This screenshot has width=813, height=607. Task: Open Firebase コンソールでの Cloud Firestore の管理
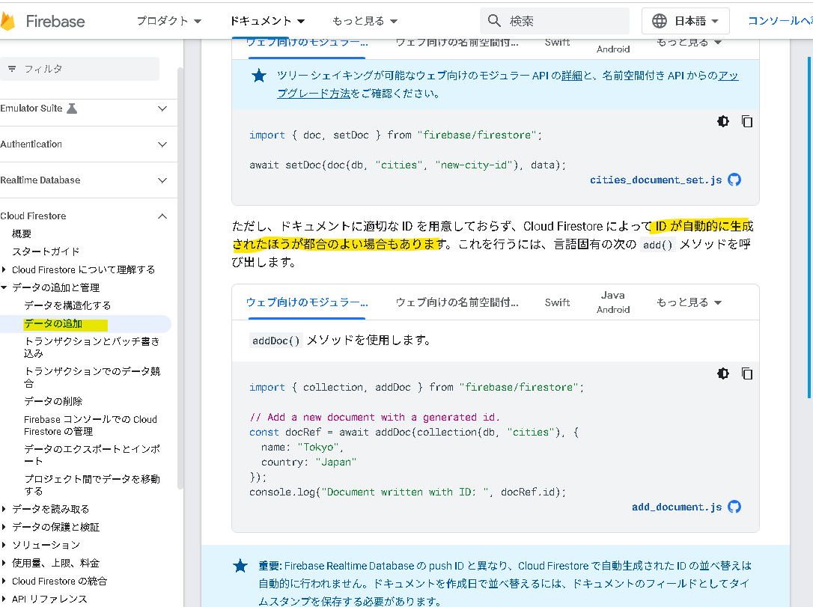pos(91,425)
